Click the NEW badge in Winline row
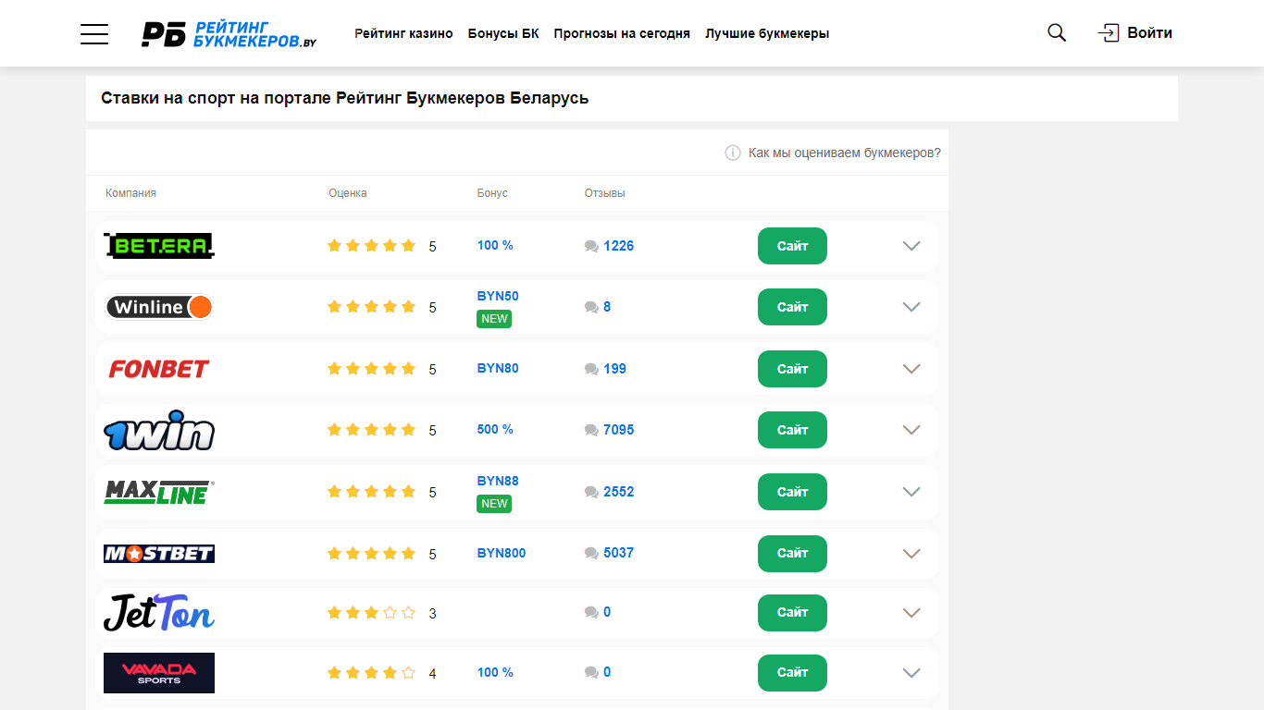The image size is (1264, 710). (494, 319)
